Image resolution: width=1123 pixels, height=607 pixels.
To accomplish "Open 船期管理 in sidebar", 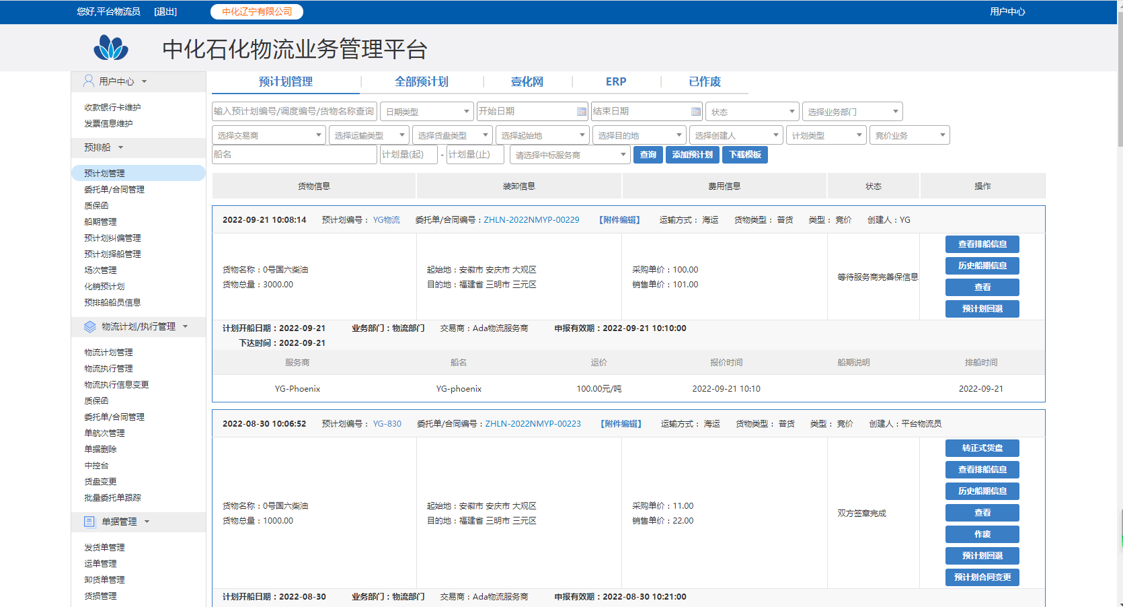I will coord(100,222).
